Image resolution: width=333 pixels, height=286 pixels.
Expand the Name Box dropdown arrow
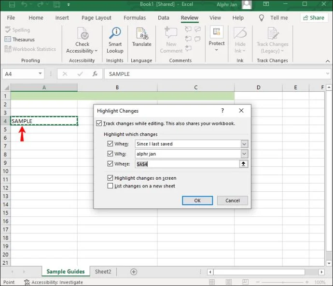click(x=40, y=73)
